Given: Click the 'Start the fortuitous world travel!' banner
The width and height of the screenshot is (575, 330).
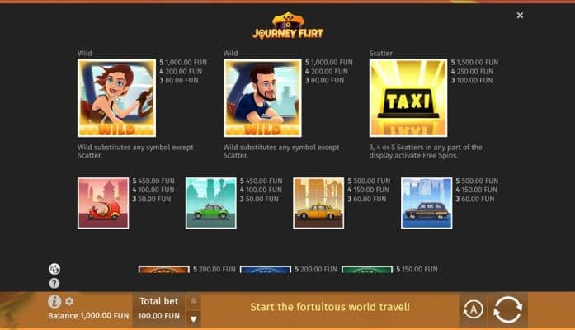Looking at the screenshot, I should (330, 307).
